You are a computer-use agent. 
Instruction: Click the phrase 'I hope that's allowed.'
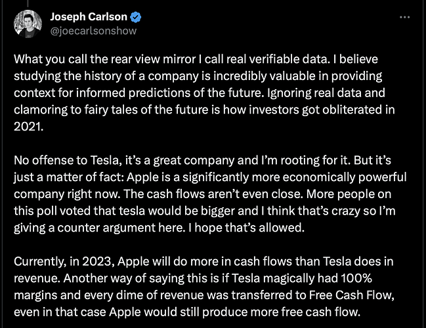click(246, 228)
